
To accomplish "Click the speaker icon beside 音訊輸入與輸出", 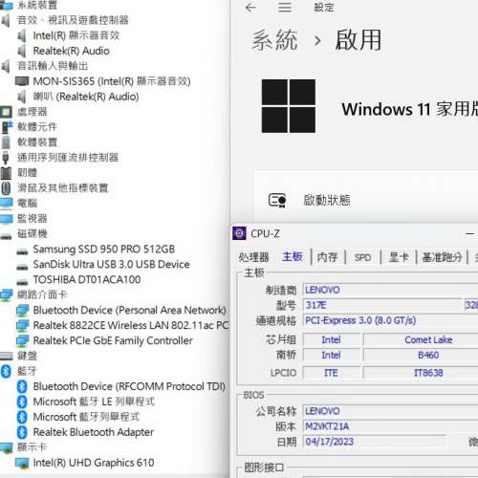I will [x=6, y=66].
